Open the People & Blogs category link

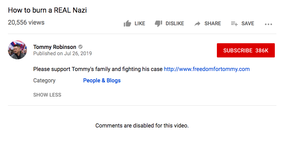point(102,80)
